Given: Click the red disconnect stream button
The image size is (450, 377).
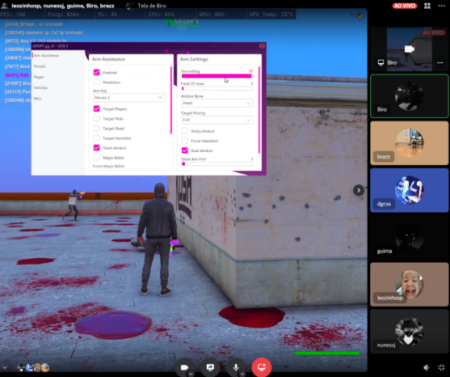Looking at the screenshot, I should (x=262, y=367).
